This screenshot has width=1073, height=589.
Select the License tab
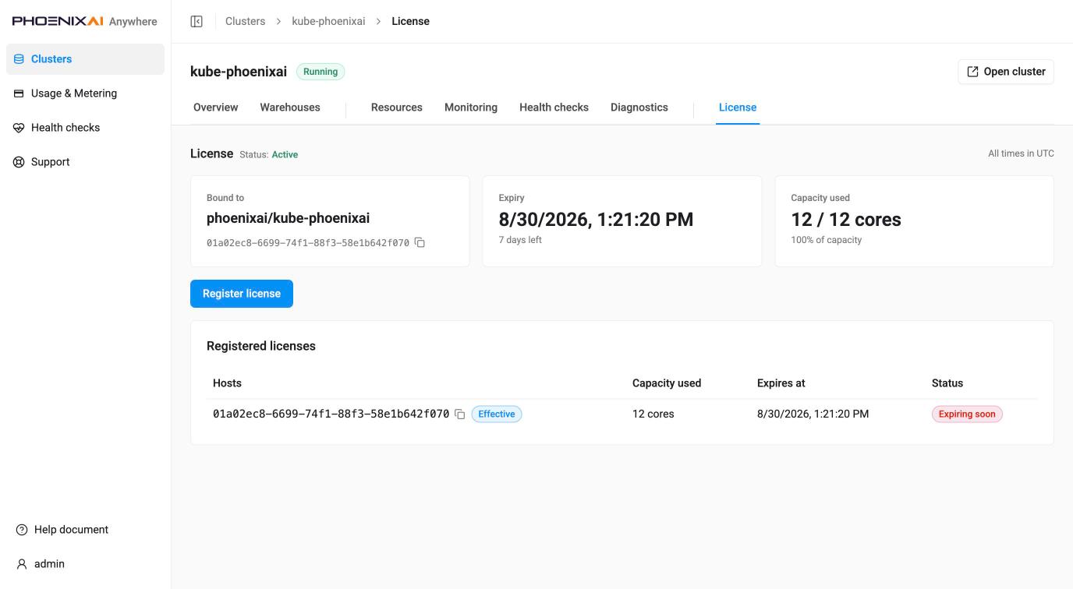pyautogui.click(x=738, y=108)
